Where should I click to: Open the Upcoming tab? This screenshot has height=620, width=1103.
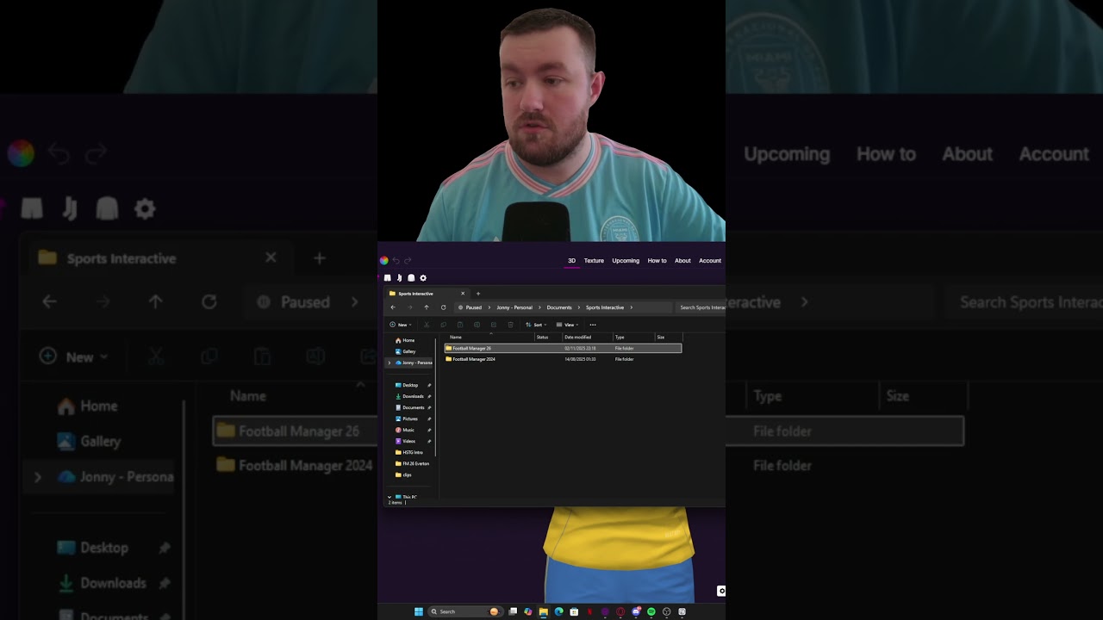pos(626,261)
